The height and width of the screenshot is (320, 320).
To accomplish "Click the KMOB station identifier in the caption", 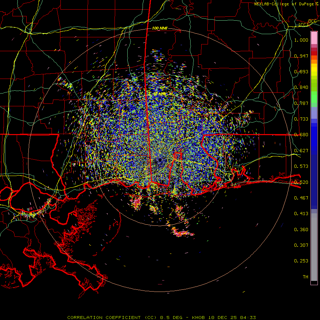I will pos(199,318).
